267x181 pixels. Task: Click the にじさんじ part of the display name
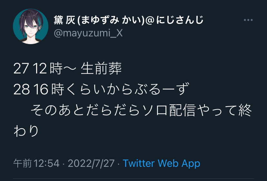tap(180, 20)
